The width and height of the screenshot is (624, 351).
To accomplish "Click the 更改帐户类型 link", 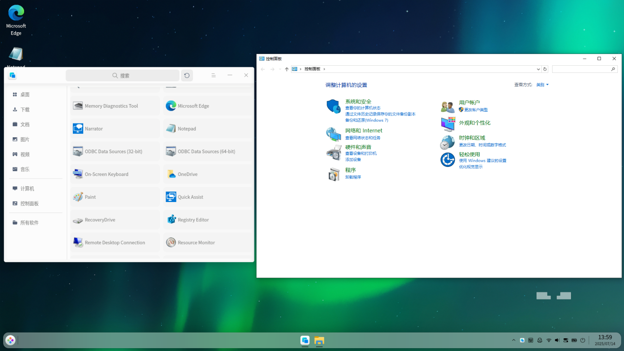I will [475, 110].
